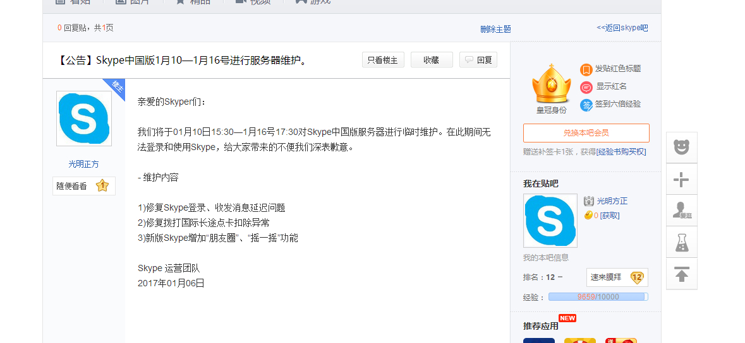Click the 随便看看 level 1 star badge

pyautogui.click(x=84, y=186)
